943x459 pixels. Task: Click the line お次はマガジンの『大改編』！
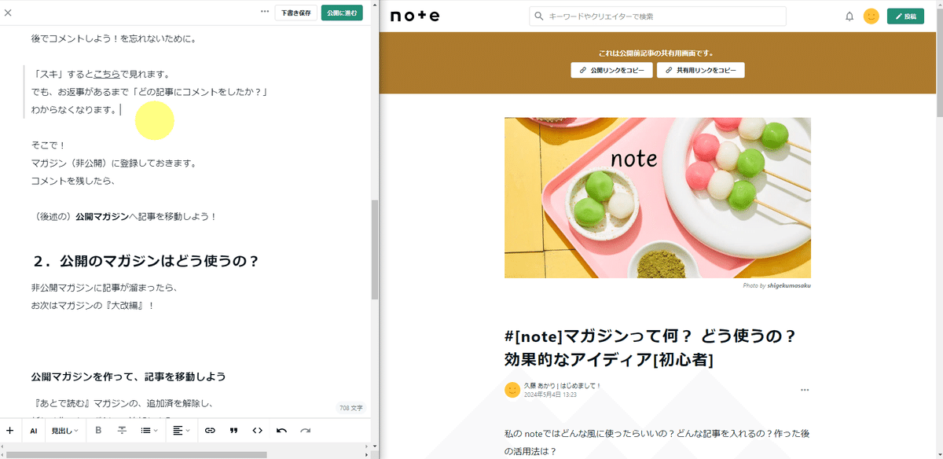point(93,305)
